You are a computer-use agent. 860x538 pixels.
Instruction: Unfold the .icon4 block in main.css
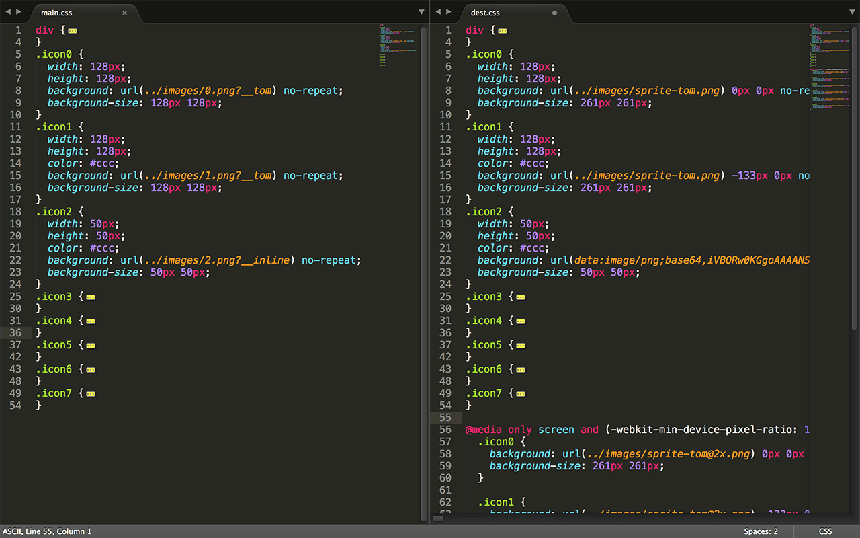coord(91,321)
